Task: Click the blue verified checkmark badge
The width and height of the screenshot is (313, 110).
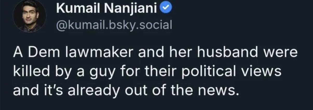Action: click(x=166, y=10)
